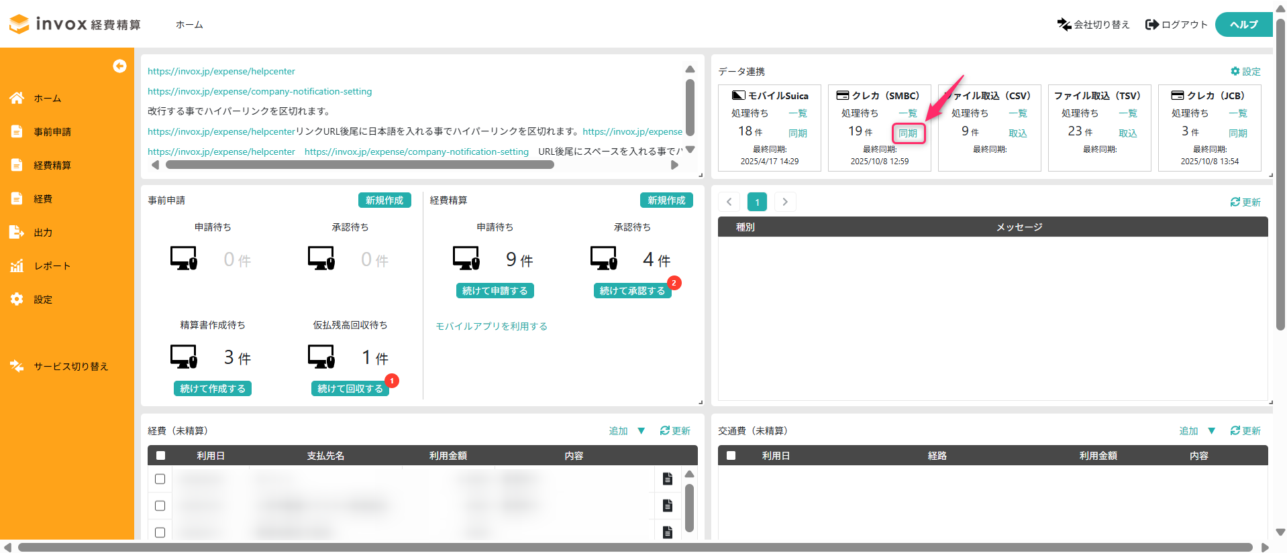Screen dimensions: 1287x553
Task: Expand the 追加 dropdown arrow in 経費（未精算）
Action: (641, 431)
